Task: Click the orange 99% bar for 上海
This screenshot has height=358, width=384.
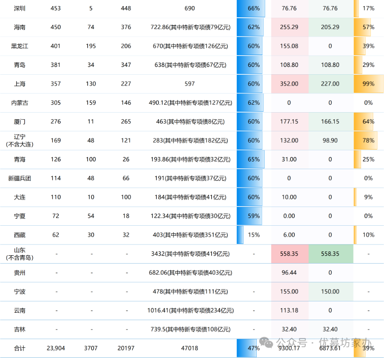Action: [368, 84]
